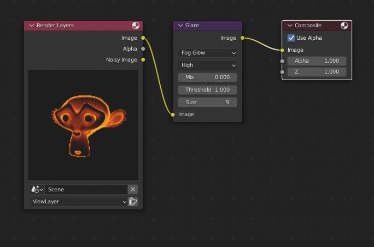Click the Noisy Image output socket
The height and width of the screenshot is (247, 374).
point(143,60)
